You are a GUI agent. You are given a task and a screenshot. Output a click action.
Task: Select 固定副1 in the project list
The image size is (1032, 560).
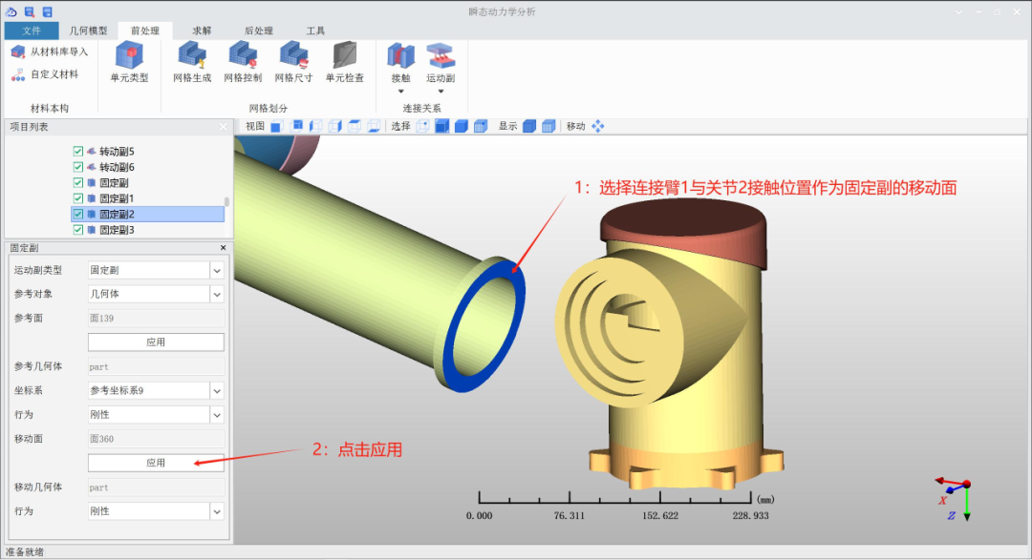[118, 198]
